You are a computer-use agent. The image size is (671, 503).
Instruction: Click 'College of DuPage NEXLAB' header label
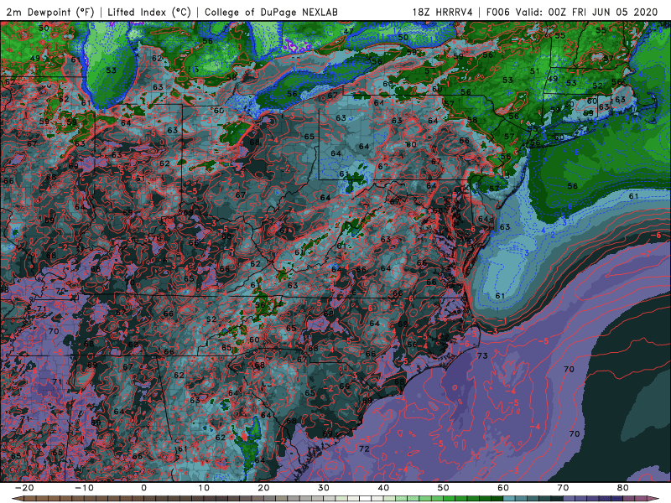coord(271,12)
